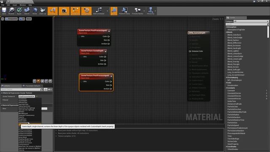Click the Size pin on selected PostProcessInput0 node

(111, 85)
